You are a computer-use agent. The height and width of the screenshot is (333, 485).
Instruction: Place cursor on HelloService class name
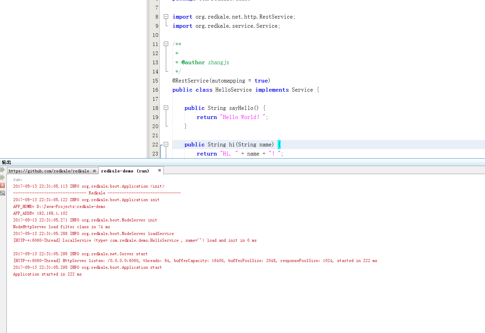click(x=233, y=90)
